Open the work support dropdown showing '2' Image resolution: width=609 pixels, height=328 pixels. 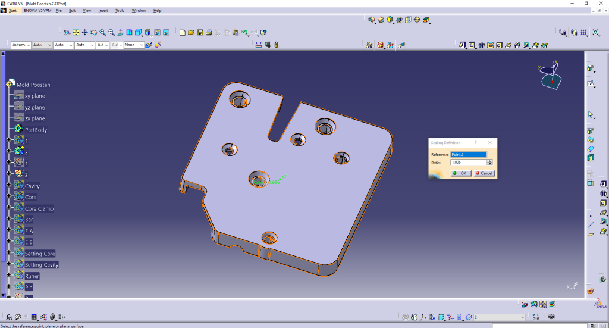[499, 317]
